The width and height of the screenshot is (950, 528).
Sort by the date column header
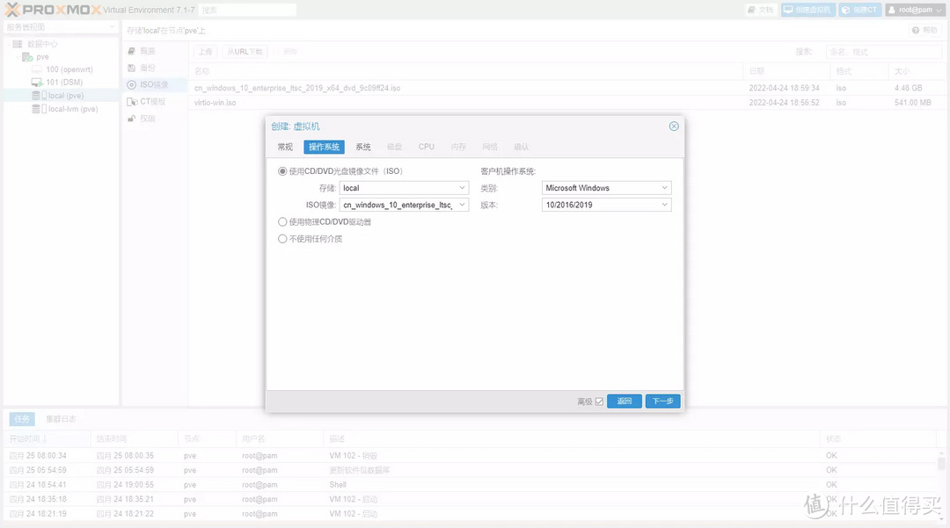point(786,71)
